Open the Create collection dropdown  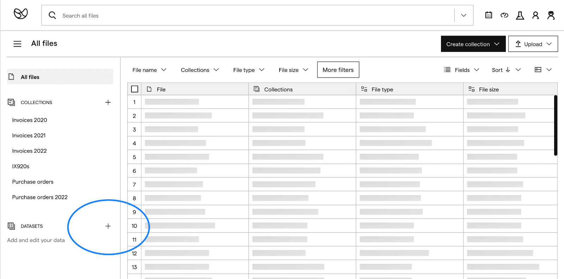(473, 44)
